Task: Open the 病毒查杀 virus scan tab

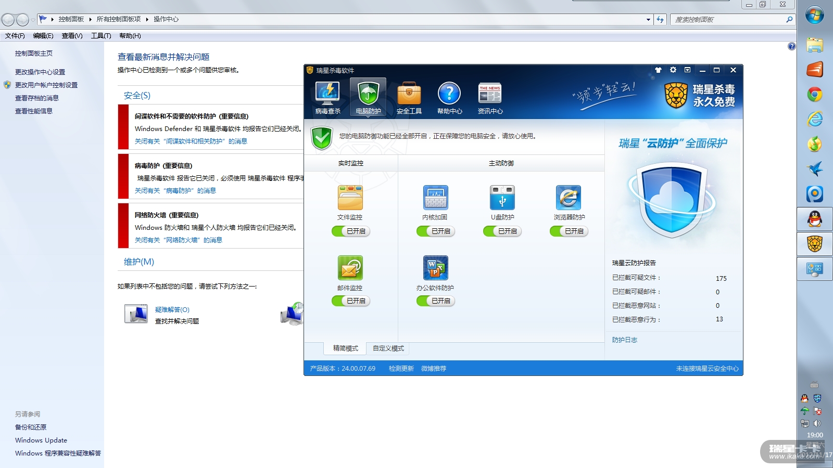Action: coord(327,98)
